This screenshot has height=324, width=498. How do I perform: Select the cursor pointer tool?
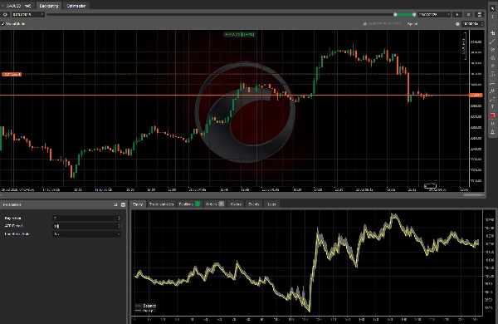pyautogui.click(x=492, y=8)
